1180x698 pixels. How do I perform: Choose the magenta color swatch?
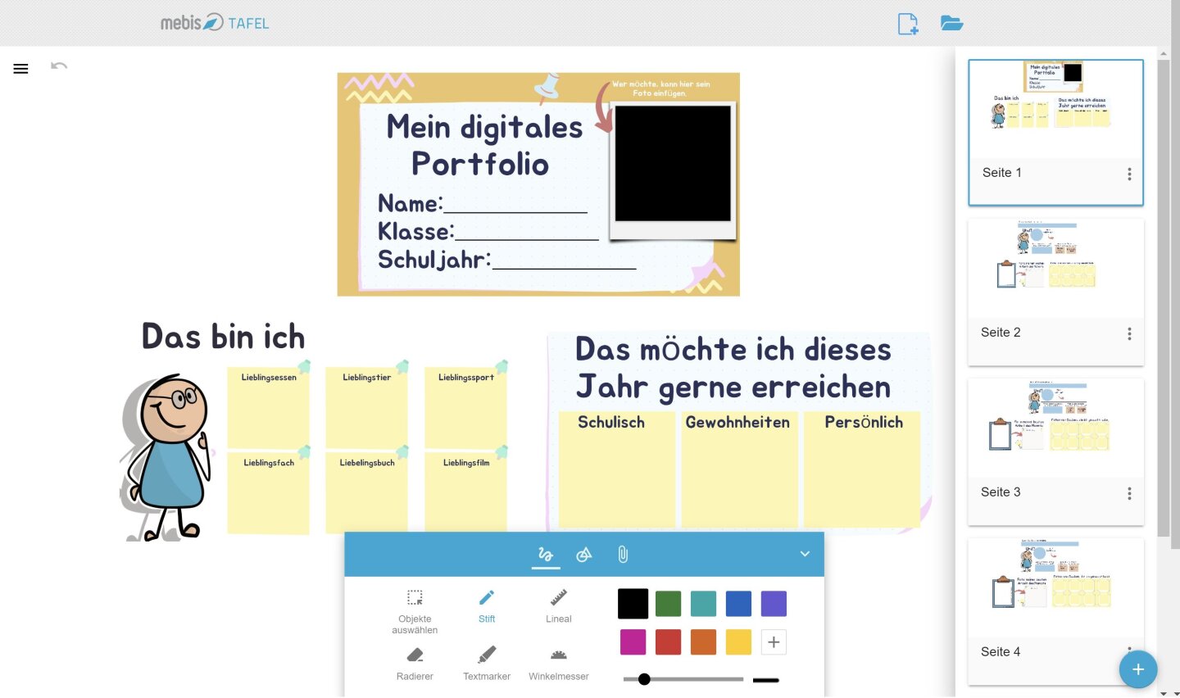[x=633, y=642]
